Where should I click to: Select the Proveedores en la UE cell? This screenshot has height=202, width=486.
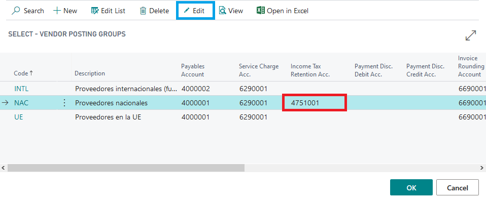[108, 117]
